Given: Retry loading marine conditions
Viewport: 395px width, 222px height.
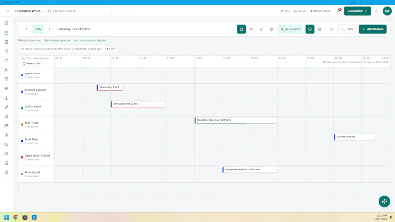Looking at the screenshot, I should (110, 49).
